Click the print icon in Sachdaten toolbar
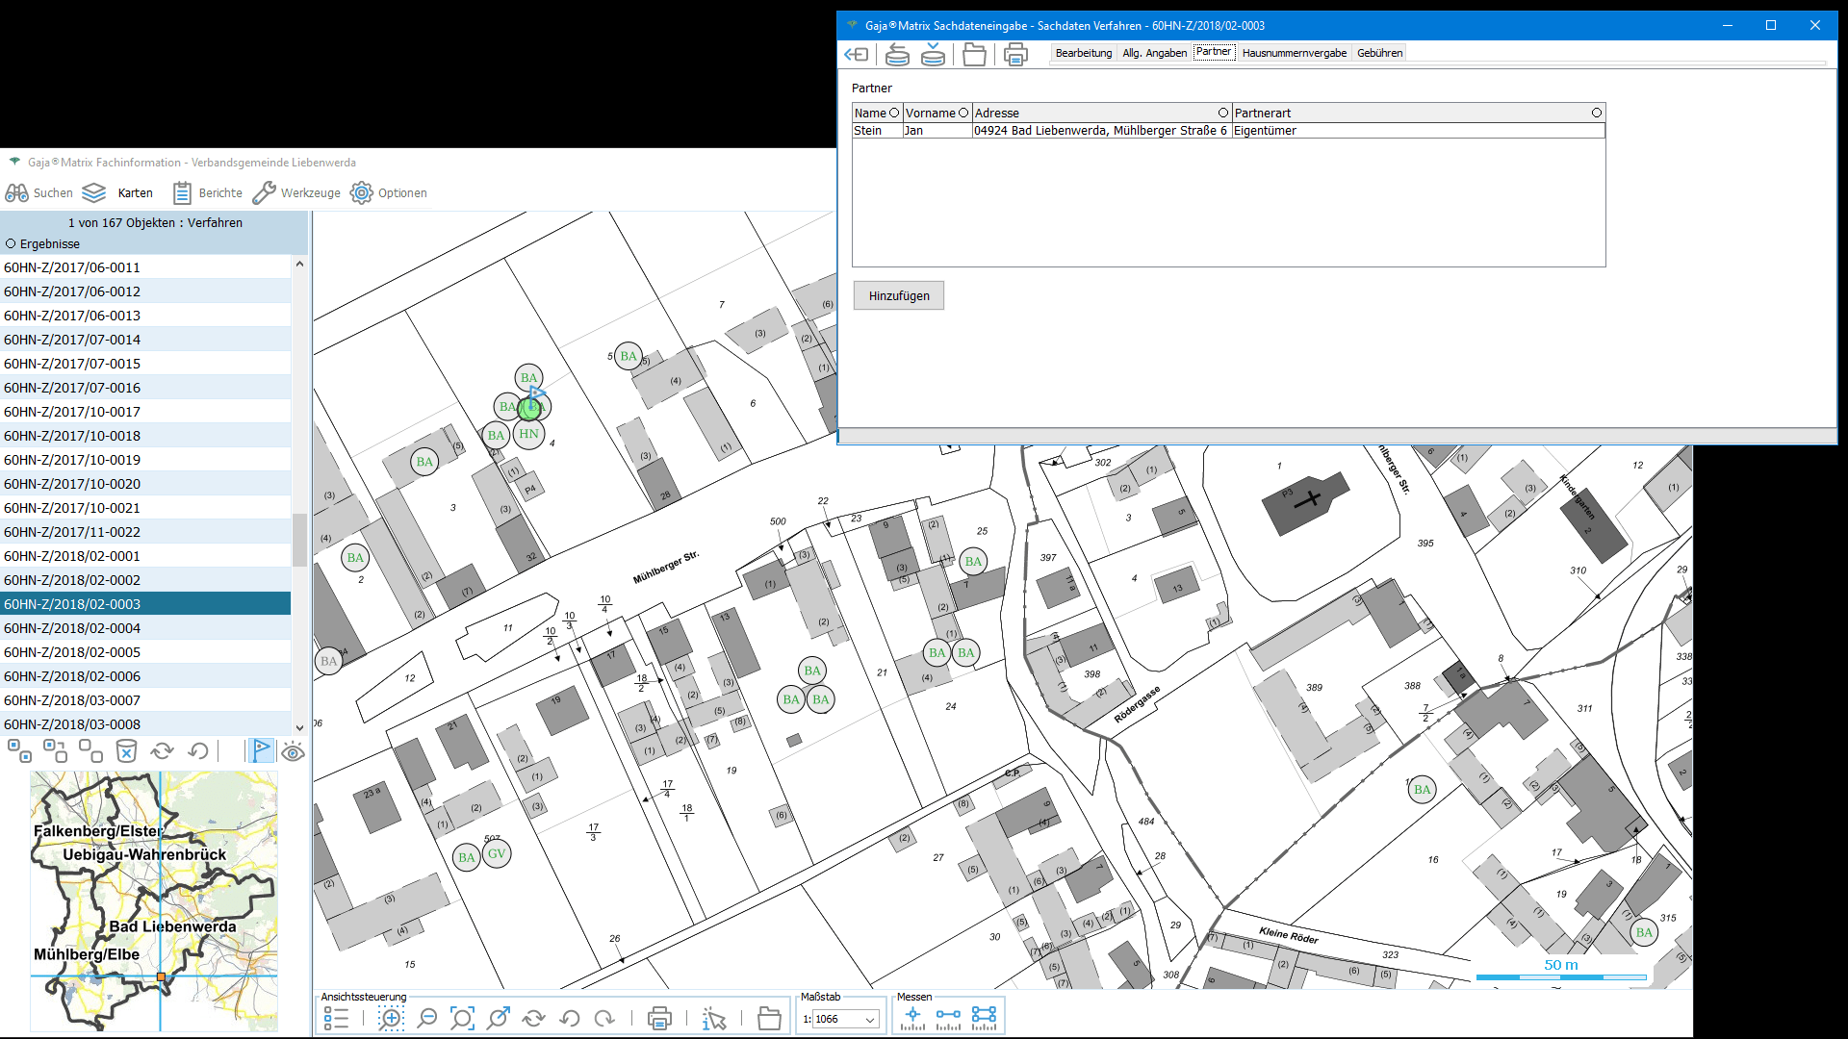The height and width of the screenshot is (1039, 1848). [x=1014, y=55]
